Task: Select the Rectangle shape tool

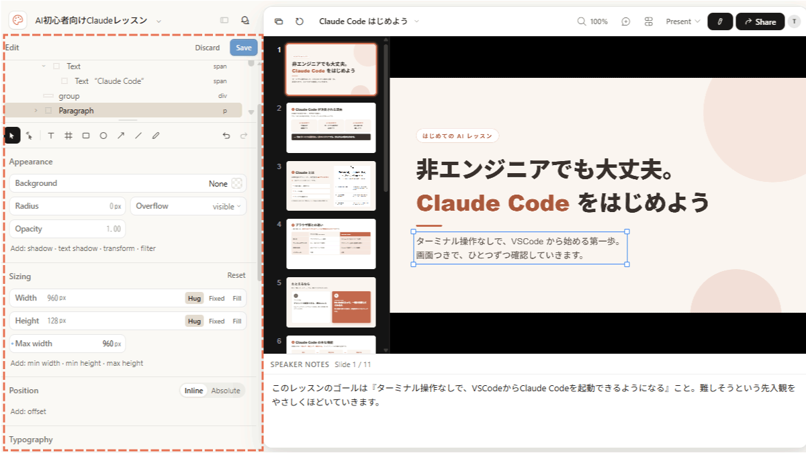Action: click(x=86, y=136)
